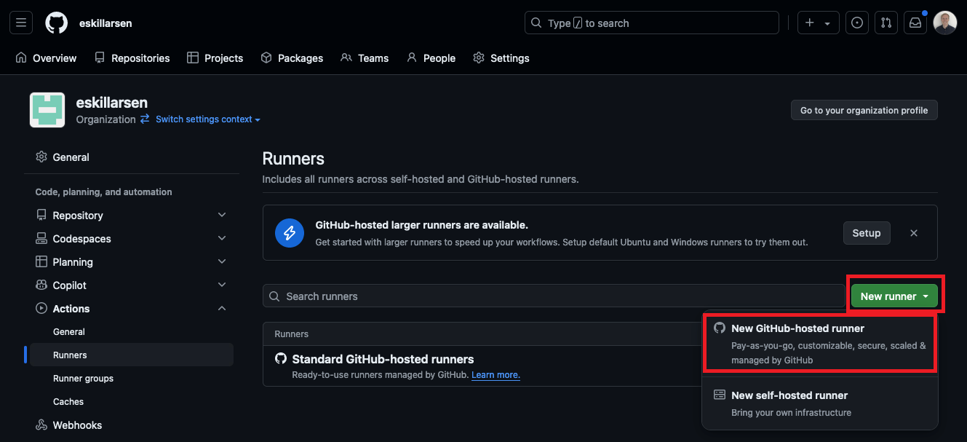Click the user profile avatar

point(945,23)
